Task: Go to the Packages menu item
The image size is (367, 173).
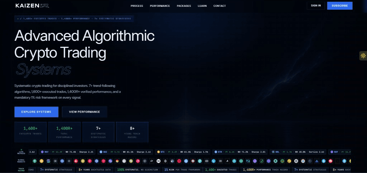Action: pyautogui.click(x=184, y=6)
